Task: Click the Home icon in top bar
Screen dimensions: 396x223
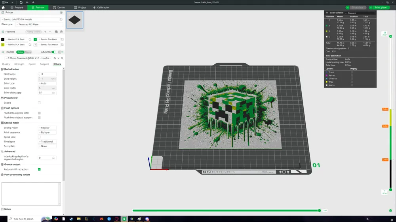Action: tap(3, 7)
